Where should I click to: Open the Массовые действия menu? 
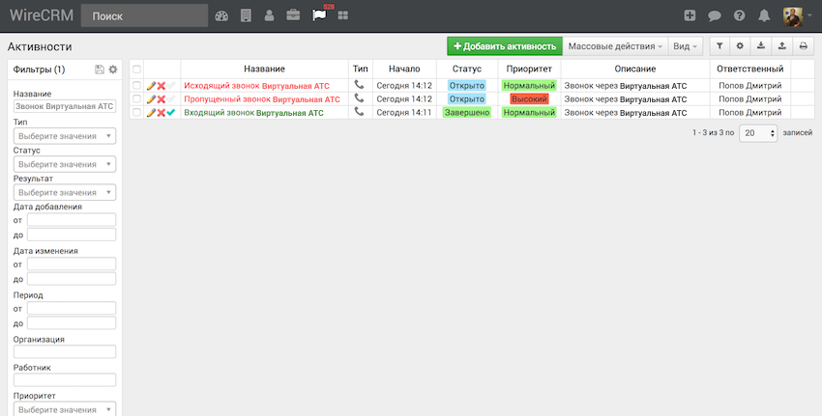tap(615, 46)
